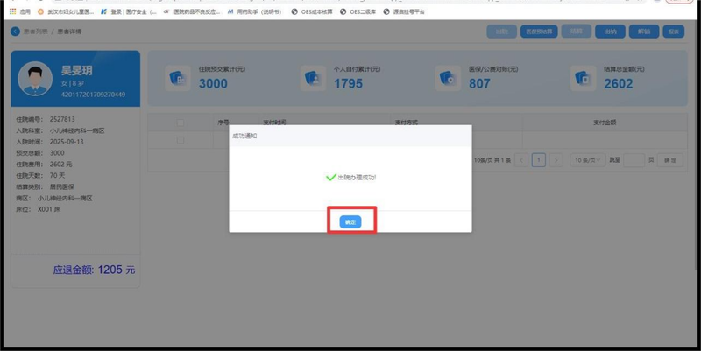This screenshot has width=701, height=351.
Task: Click the 个人自付累计 card icon
Action: (313, 78)
